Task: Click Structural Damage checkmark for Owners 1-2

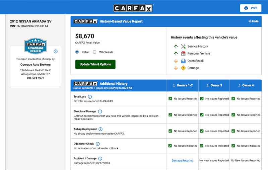Action: 170,115
